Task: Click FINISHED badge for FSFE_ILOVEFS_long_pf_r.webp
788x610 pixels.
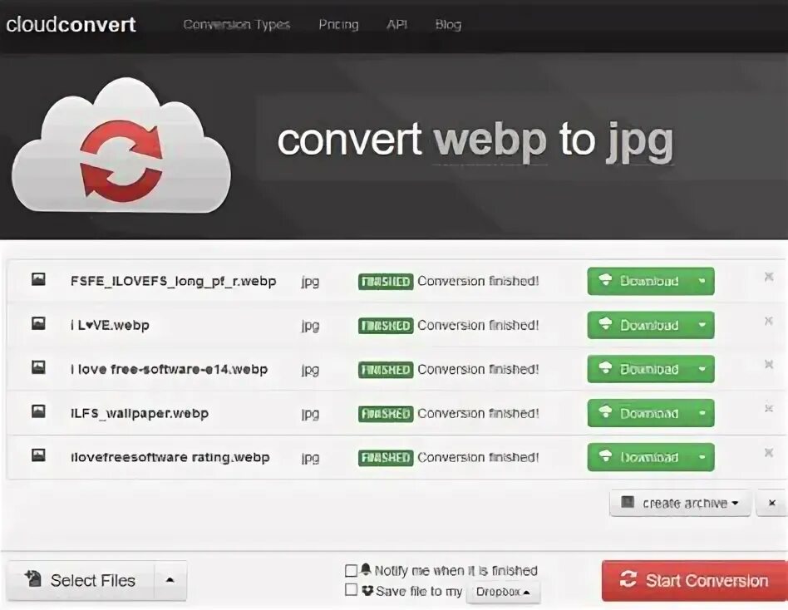Action: click(x=386, y=282)
